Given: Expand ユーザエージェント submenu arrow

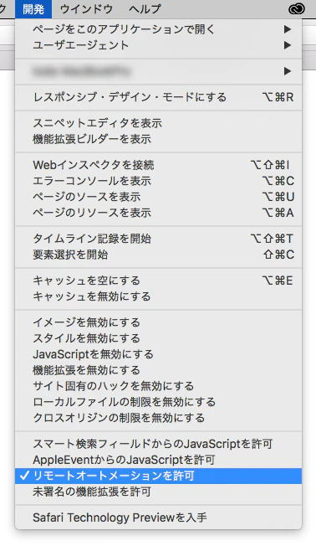Looking at the screenshot, I should [288, 45].
